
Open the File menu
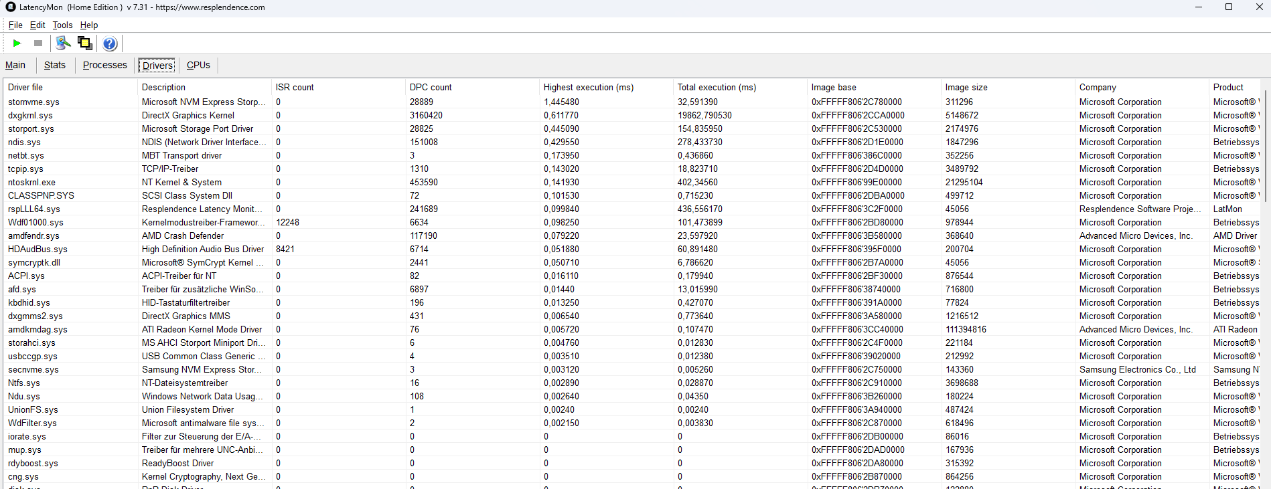tap(15, 25)
